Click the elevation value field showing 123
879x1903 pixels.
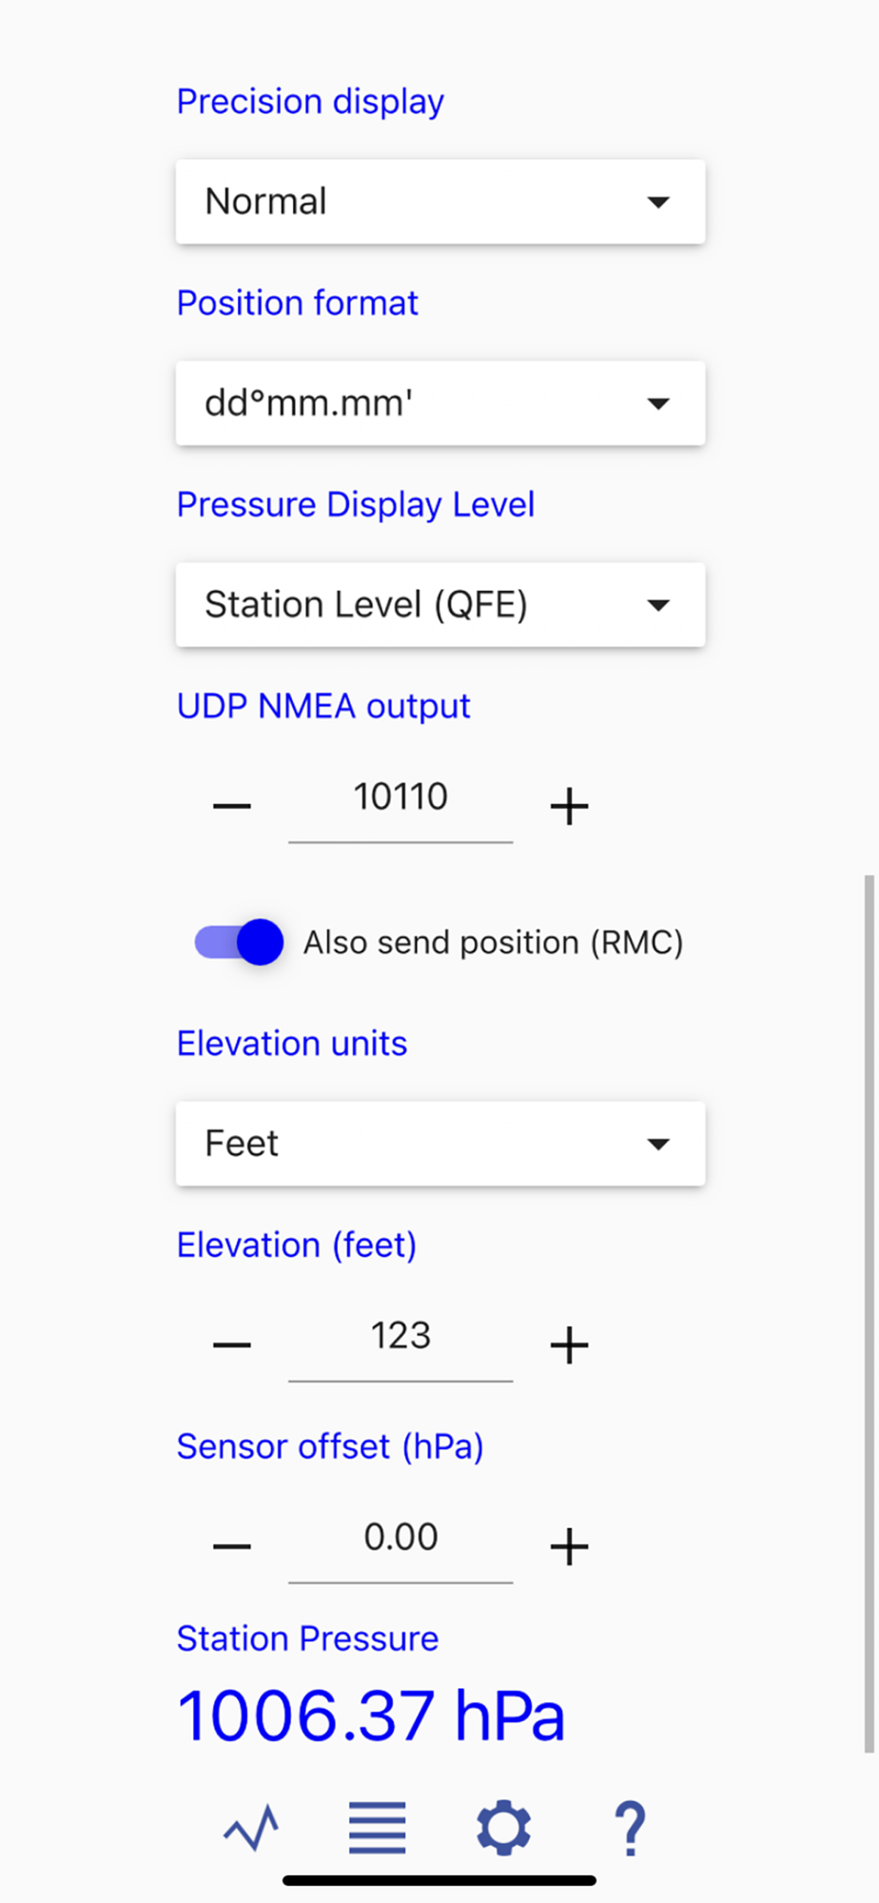click(400, 1336)
